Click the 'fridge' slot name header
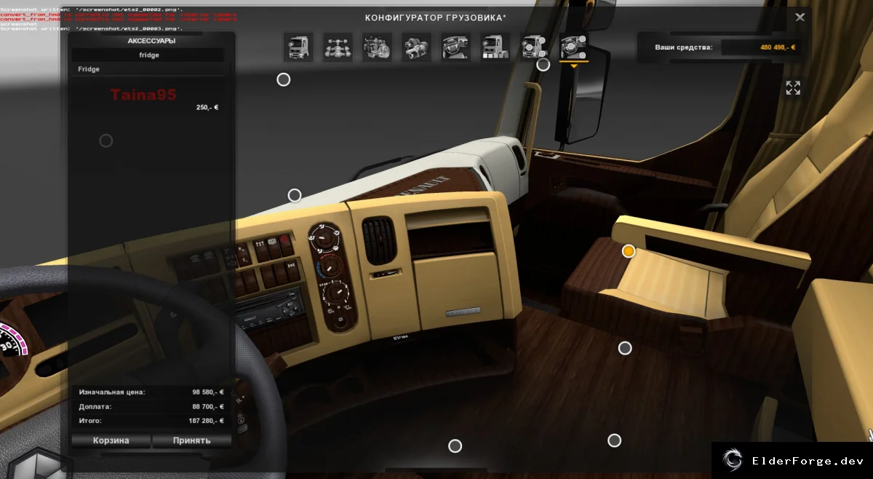The image size is (873, 479). coord(148,55)
